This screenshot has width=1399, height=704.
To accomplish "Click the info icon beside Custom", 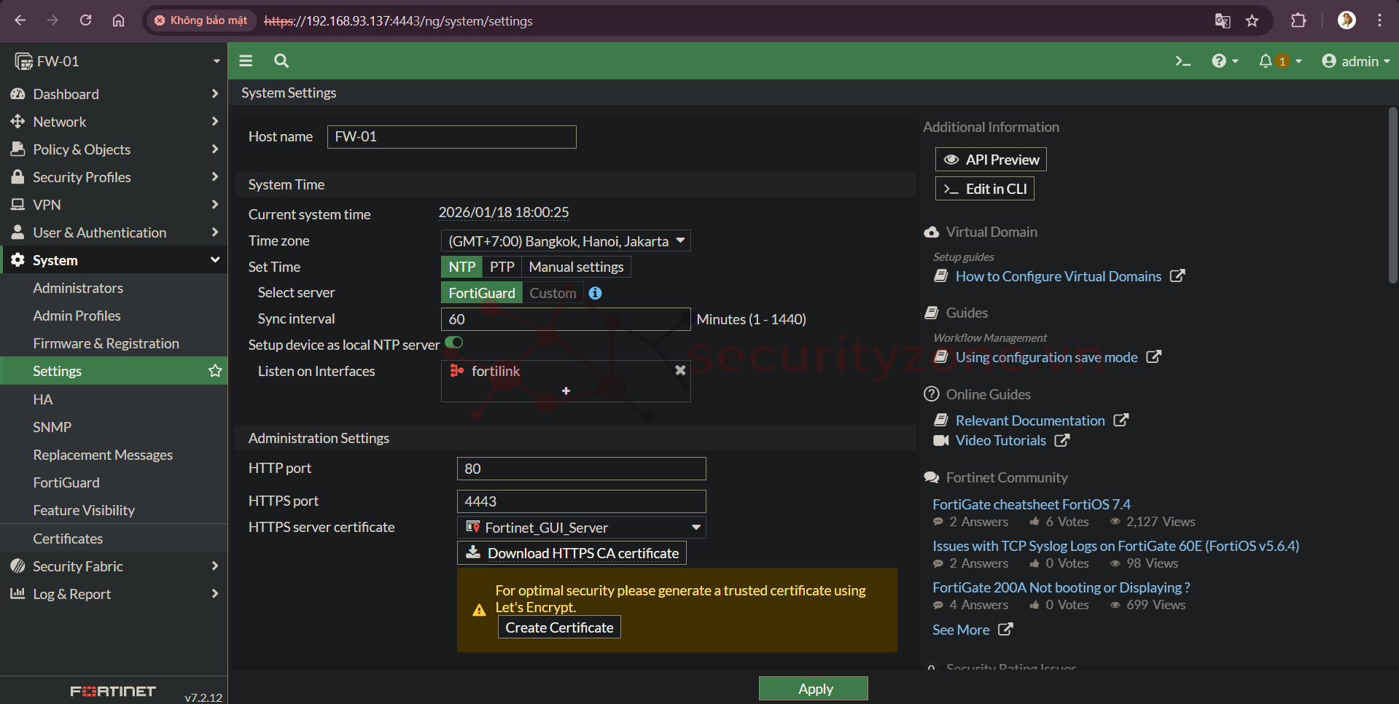I will pyautogui.click(x=596, y=293).
